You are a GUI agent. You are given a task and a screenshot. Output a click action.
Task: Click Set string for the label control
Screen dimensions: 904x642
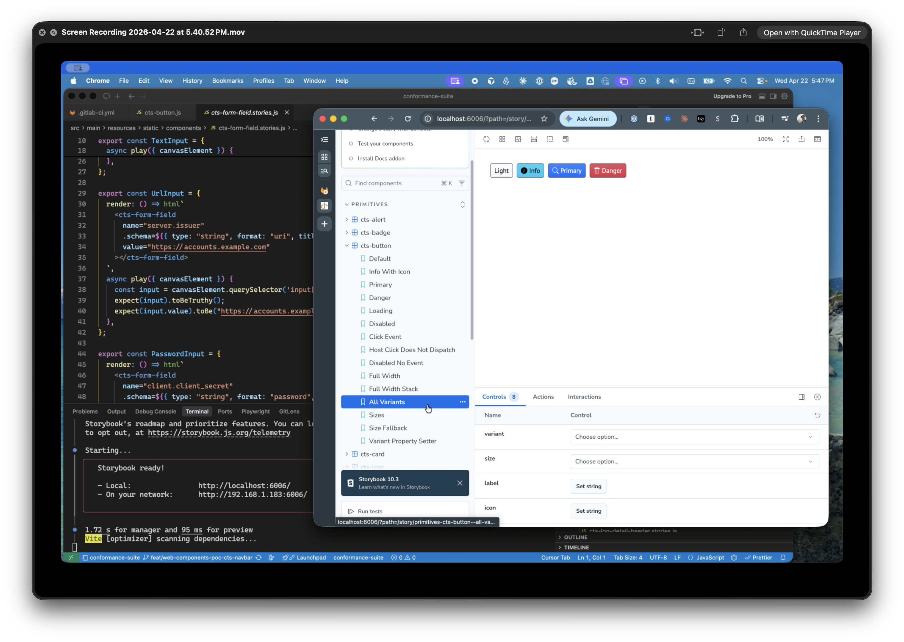[589, 486]
